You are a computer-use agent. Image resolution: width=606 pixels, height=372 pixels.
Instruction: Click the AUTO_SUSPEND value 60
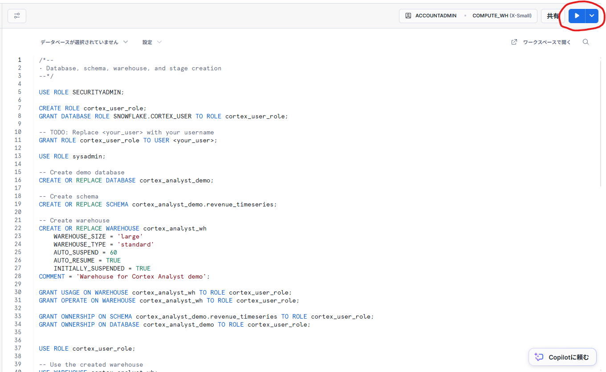113,252
